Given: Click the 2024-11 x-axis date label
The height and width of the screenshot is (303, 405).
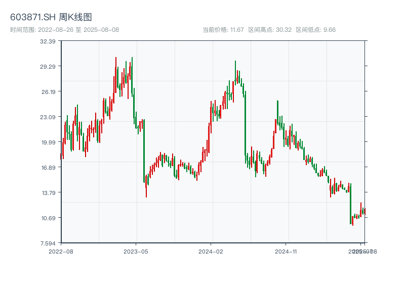Looking at the screenshot, I should point(286,251).
